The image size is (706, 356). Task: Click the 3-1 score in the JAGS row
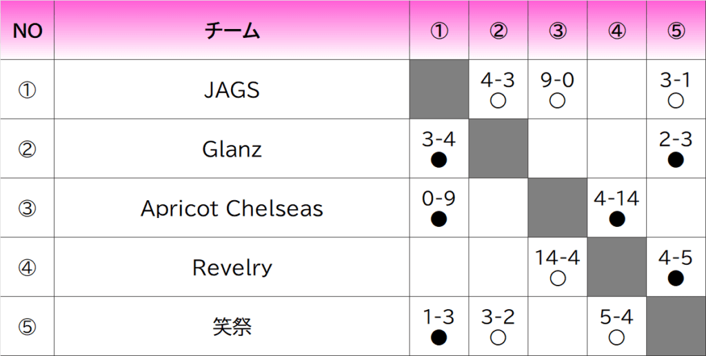676,80
